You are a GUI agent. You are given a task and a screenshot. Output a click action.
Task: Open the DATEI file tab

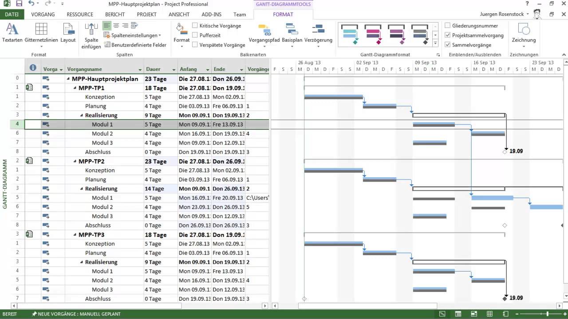tap(12, 14)
